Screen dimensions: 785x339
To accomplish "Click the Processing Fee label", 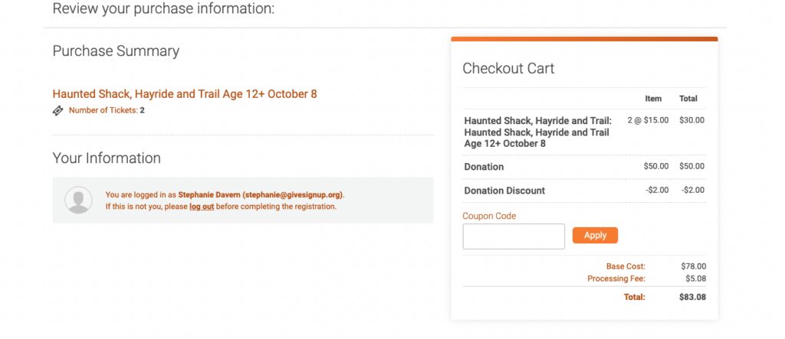I will click(616, 279).
